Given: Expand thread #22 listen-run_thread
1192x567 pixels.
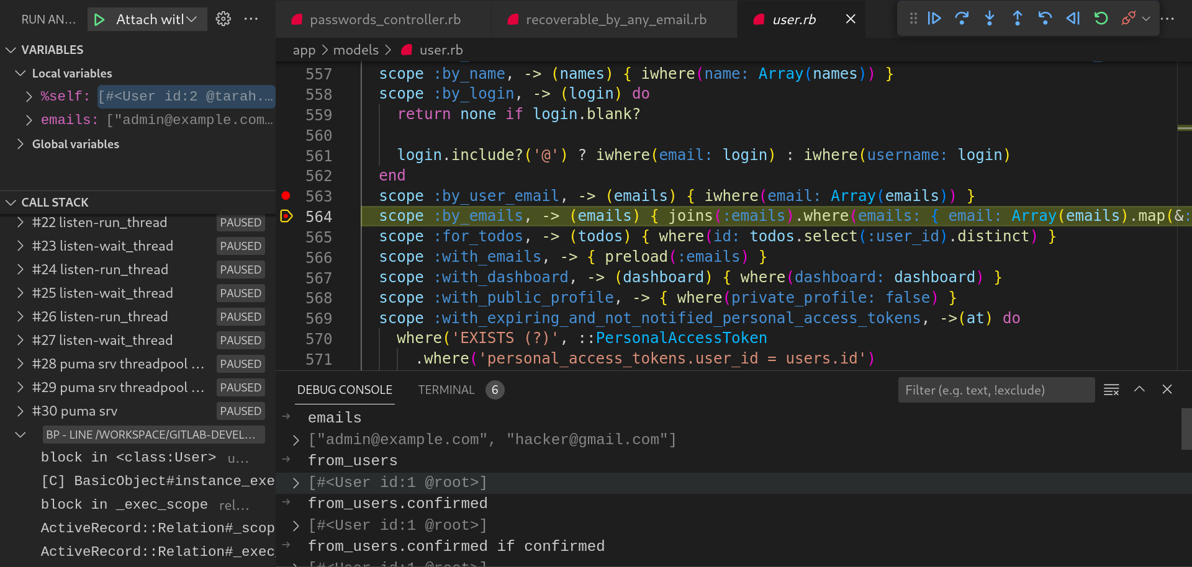Looking at the screenshot, I should 20,223.
